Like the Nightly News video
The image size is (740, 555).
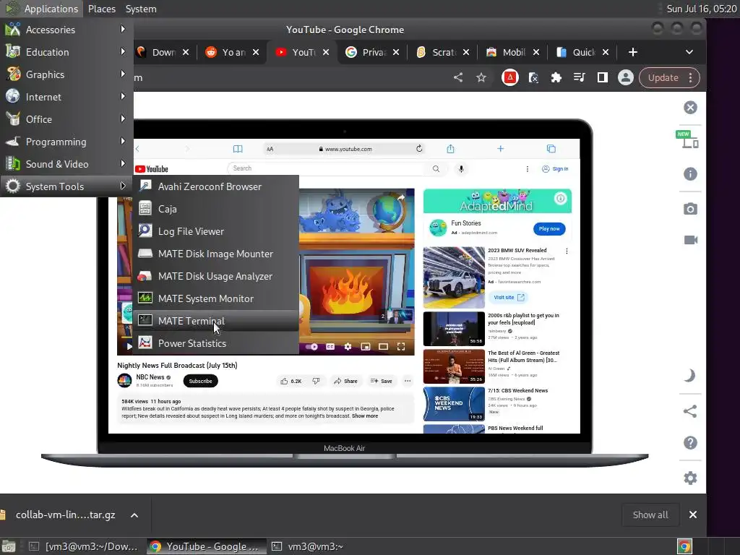(291, 381)
